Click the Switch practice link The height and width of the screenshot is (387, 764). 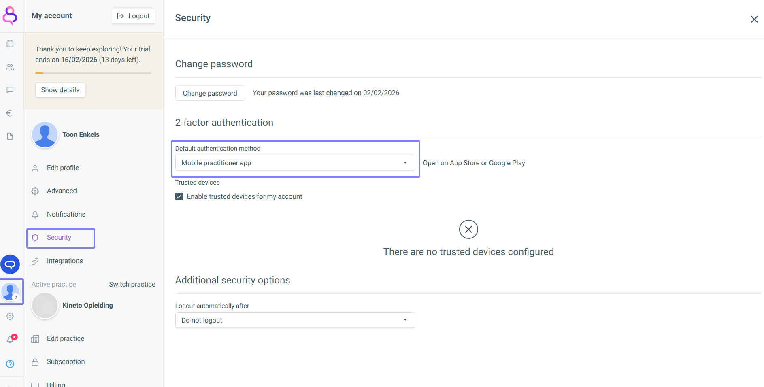tap(132, 284)
